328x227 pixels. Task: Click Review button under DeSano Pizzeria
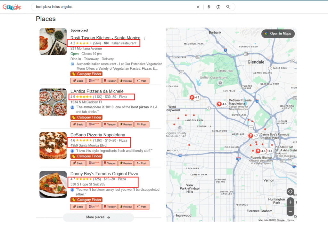126,163
